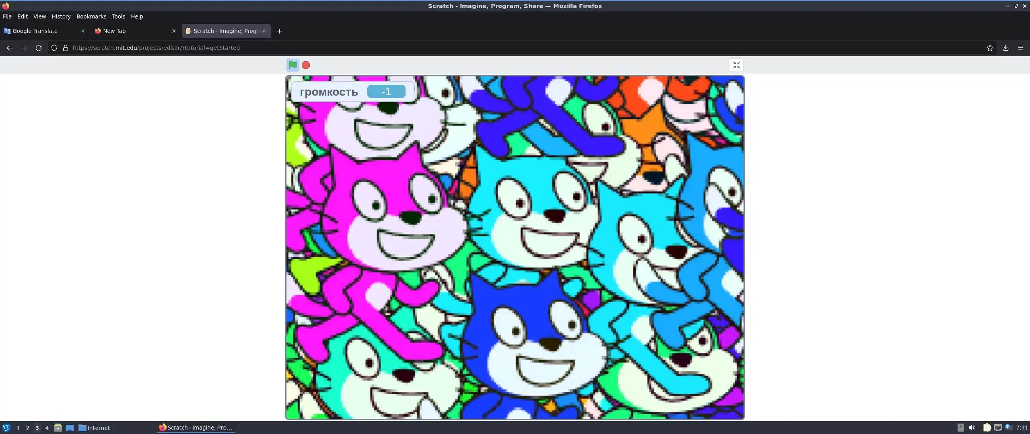This screenshot has height=434, width=1030.
Task: Open a new browser tab
Action: tap(279, 31)
